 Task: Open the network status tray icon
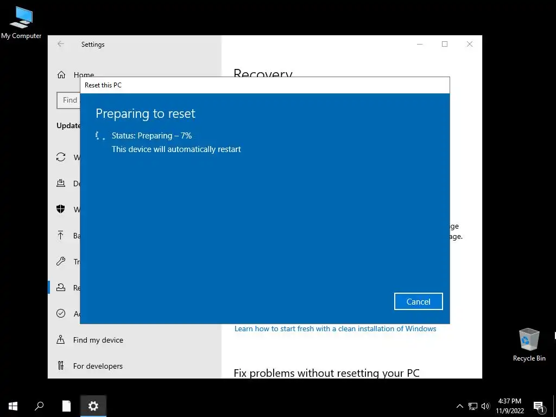tap(473, 406)
